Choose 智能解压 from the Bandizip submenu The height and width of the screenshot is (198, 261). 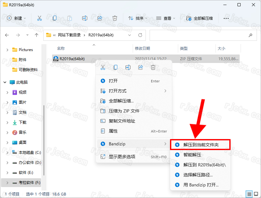192,155
